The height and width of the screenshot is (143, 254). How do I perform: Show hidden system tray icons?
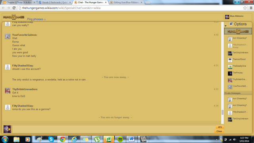(217, 139)
